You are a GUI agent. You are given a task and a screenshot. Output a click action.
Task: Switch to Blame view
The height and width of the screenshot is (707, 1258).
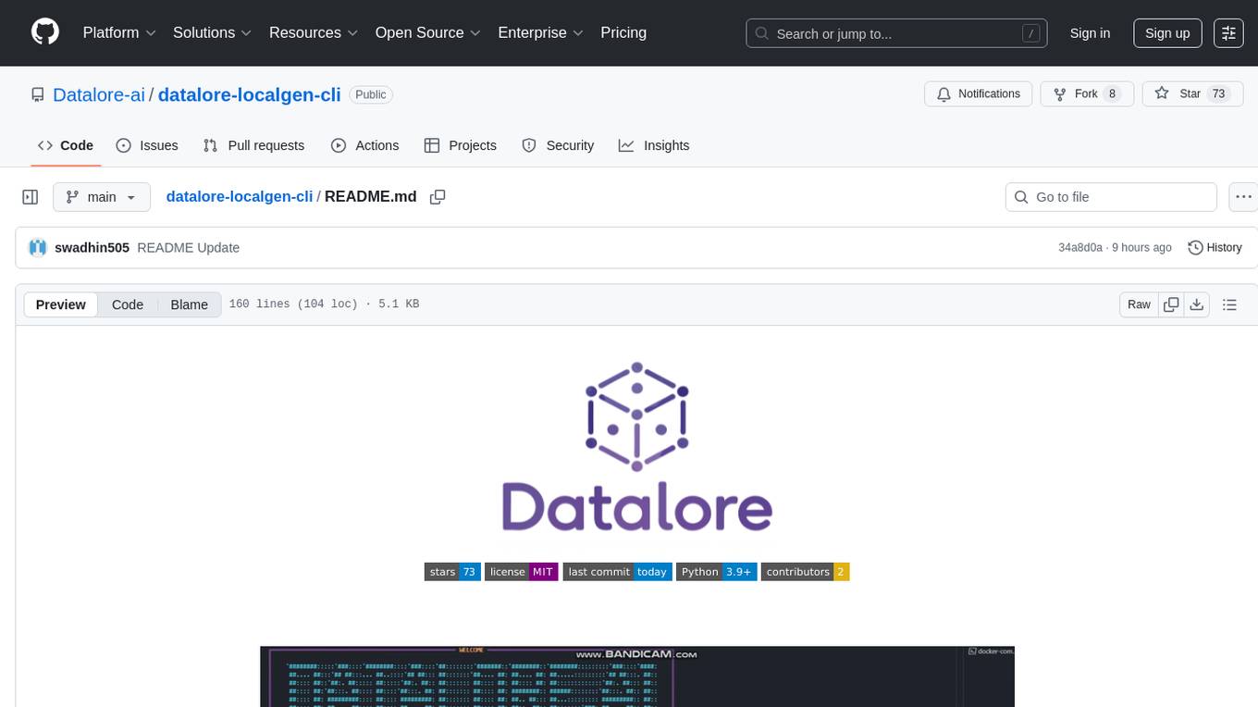[189, 304]
